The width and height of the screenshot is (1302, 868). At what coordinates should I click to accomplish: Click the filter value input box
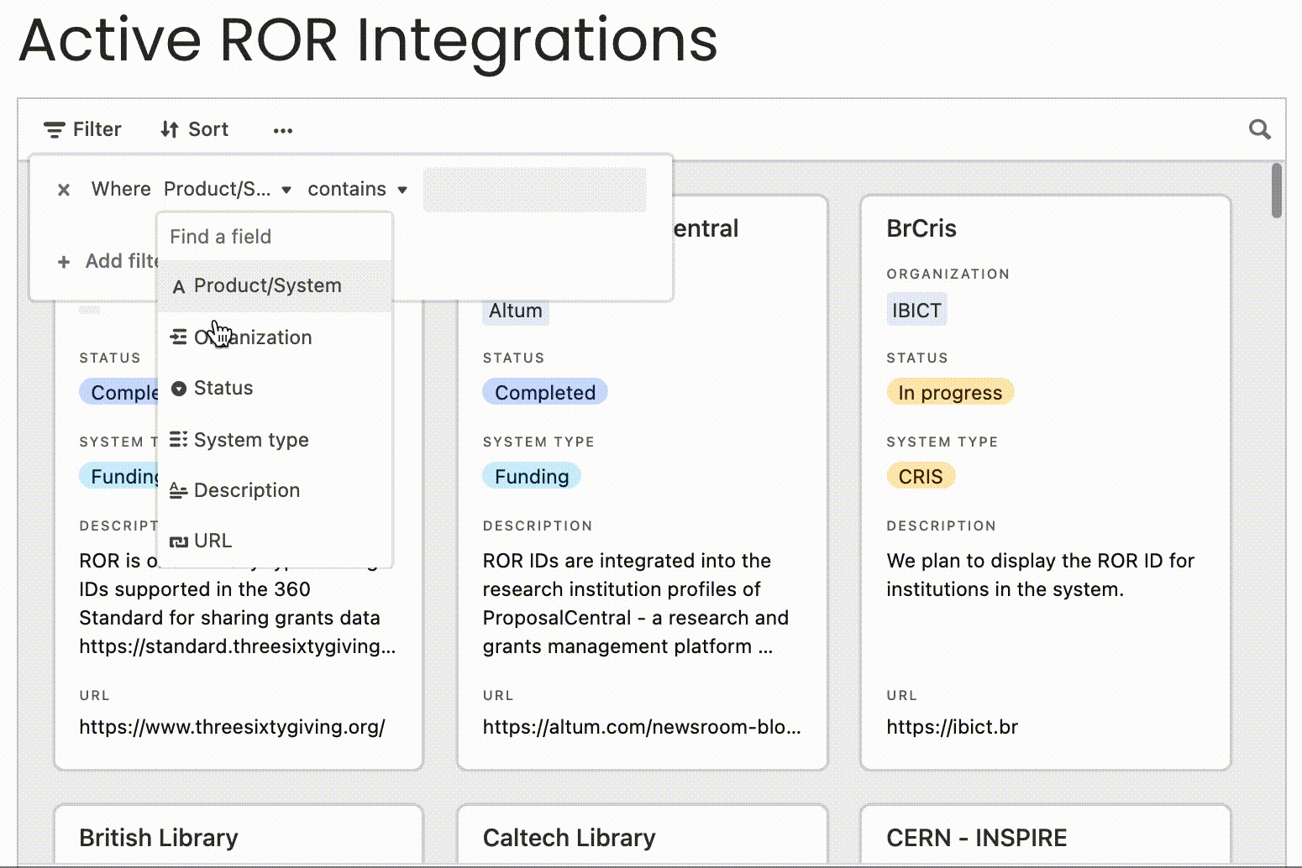(x=534, y=190)
